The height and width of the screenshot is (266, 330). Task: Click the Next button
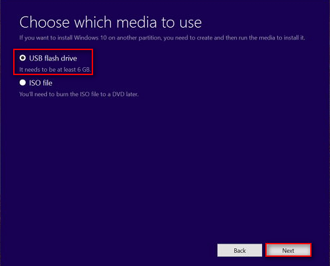coord(288,250)
